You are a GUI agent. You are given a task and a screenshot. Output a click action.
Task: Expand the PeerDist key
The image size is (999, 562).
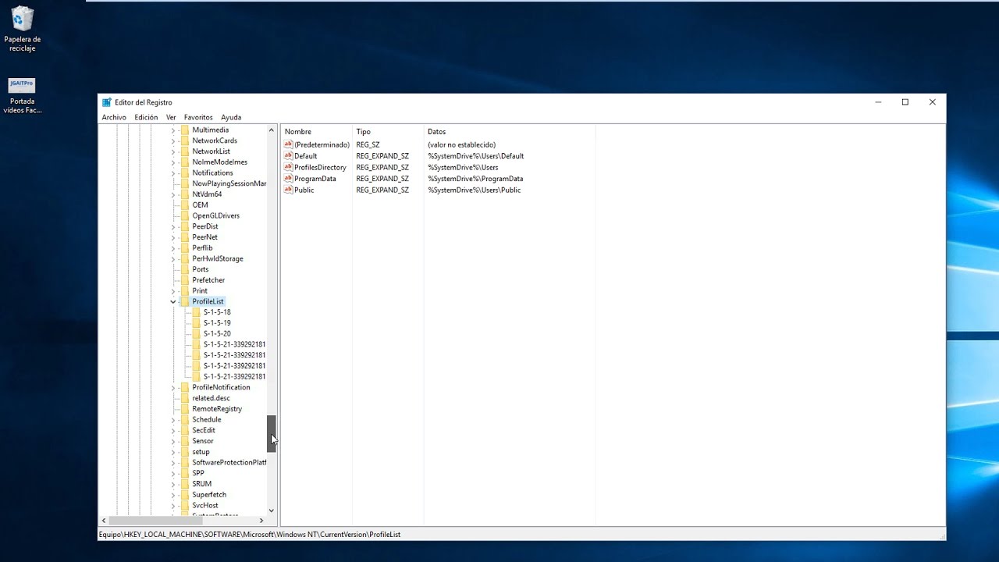coord(173,226)
